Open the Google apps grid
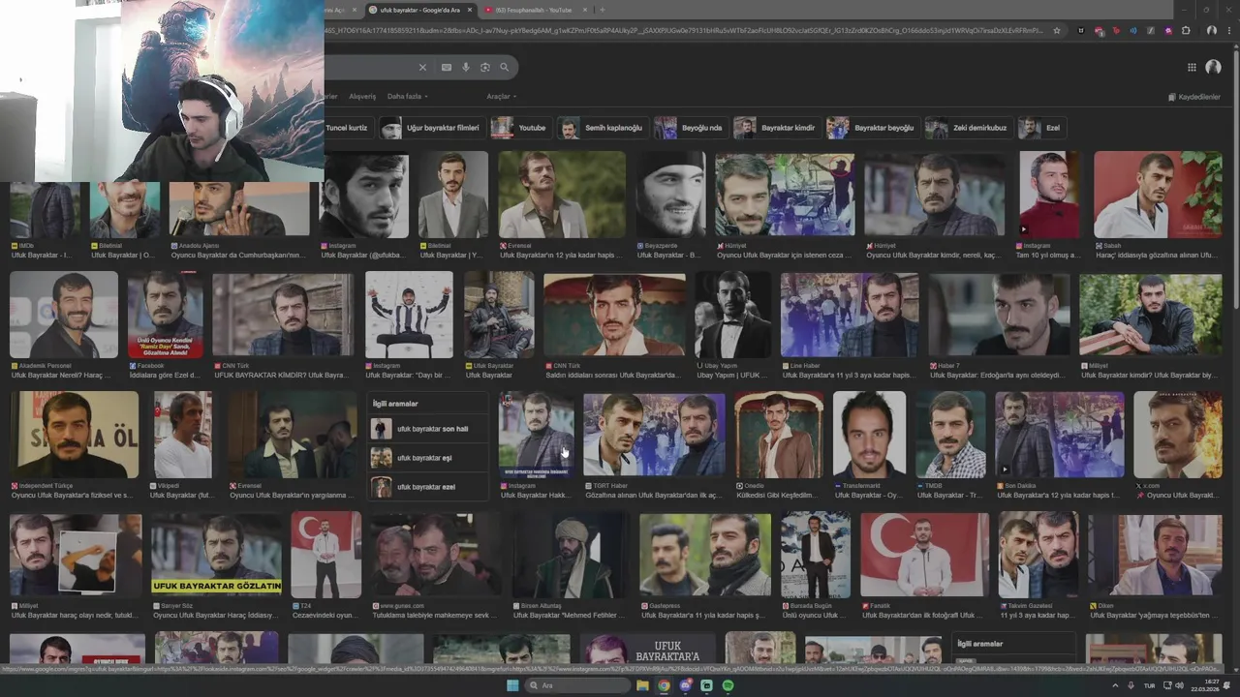Image resolution: width=1240 pixels, height=697 pixels. point(1192,67)
